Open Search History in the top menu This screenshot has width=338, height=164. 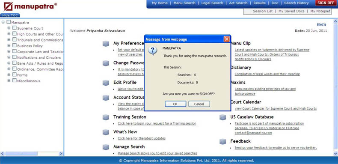click(x=296, y=3)
